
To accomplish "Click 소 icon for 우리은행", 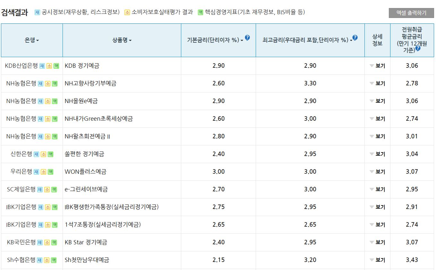I will 43,172.
